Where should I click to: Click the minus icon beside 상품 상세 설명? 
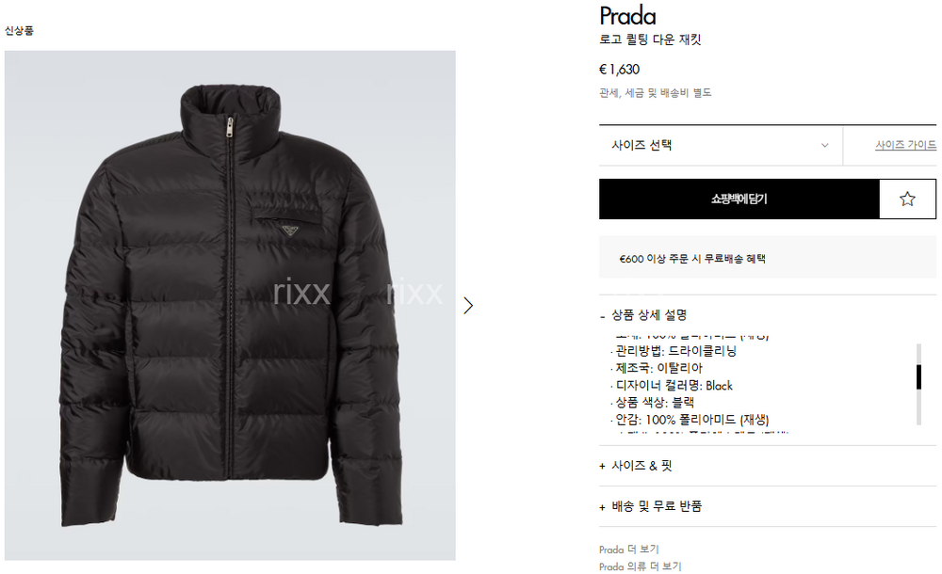click(603, 316)
